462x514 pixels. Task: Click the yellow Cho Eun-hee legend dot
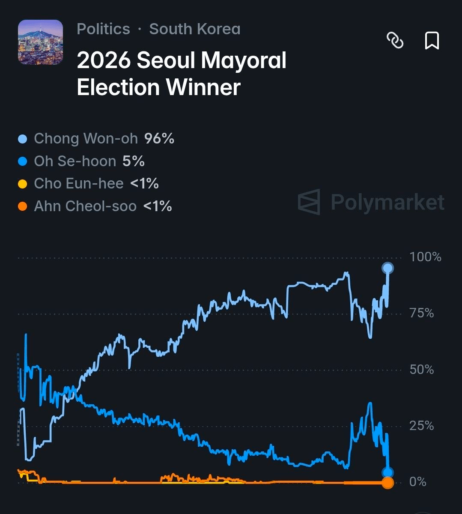23,184
